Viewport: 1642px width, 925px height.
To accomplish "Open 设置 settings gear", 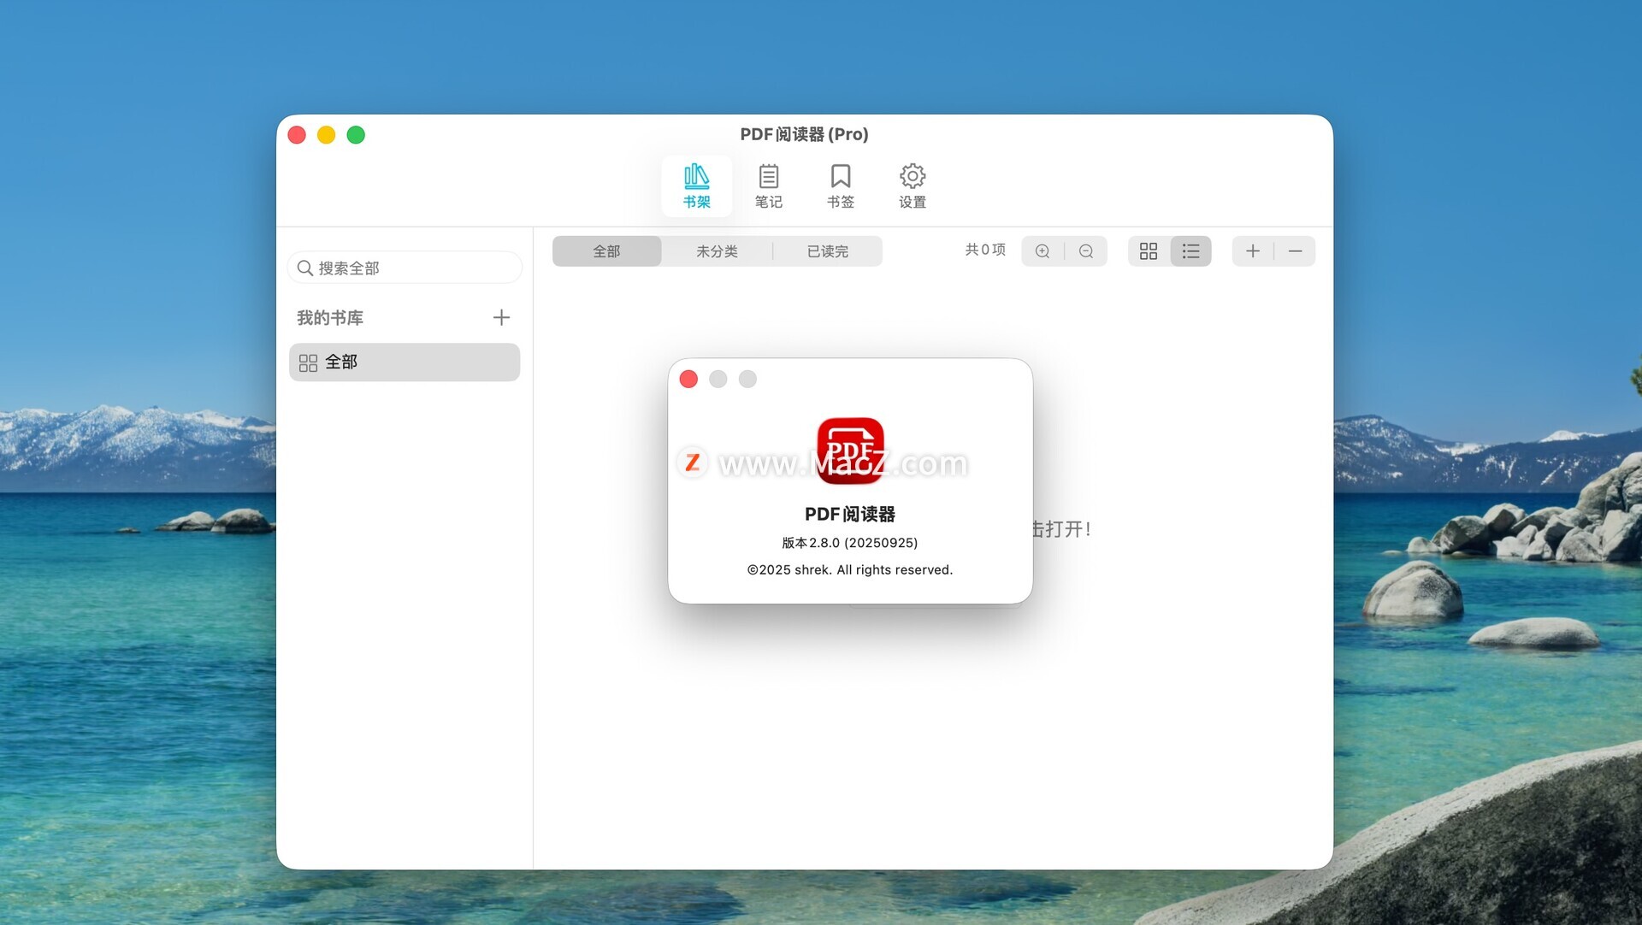I will 912,186.
